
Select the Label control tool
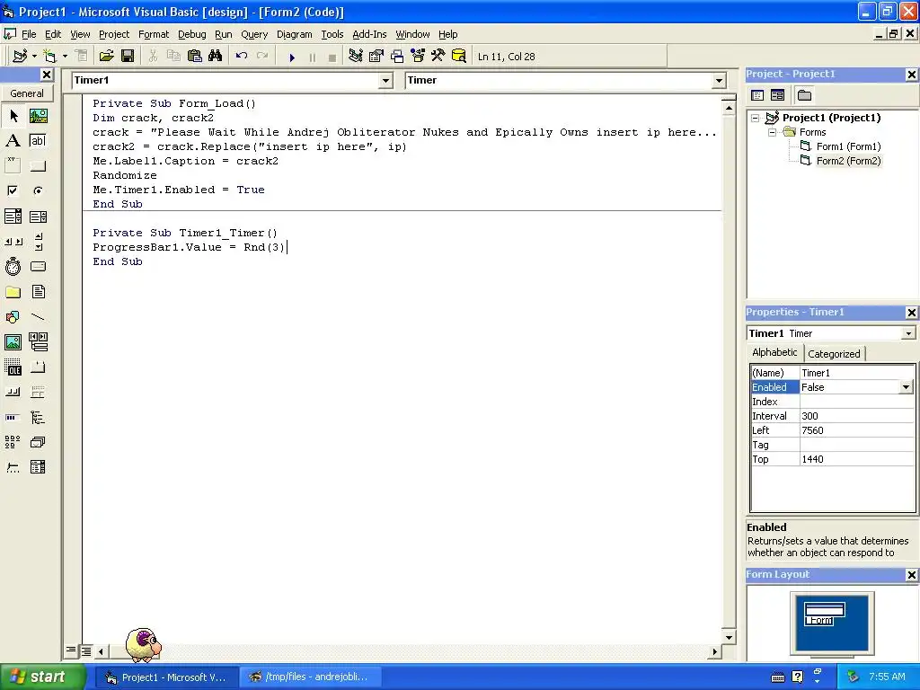point(13,141)
